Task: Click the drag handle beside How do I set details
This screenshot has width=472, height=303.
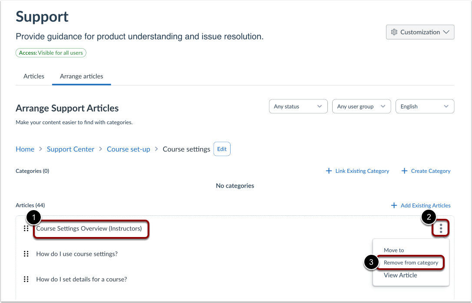Action: pos(26,279)
